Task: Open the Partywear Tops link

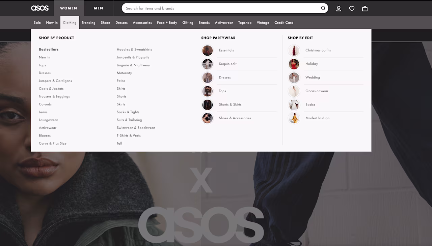Action: point(222,91)
